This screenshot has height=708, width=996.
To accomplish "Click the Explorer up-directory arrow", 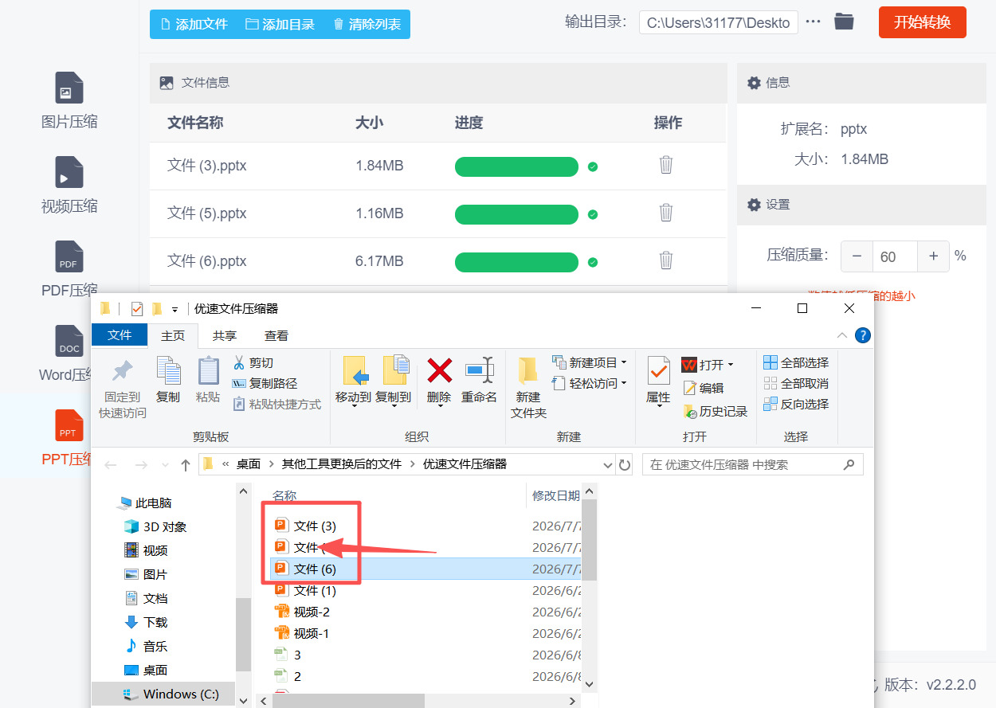I will pyautogui.click(x=186, y=464).
